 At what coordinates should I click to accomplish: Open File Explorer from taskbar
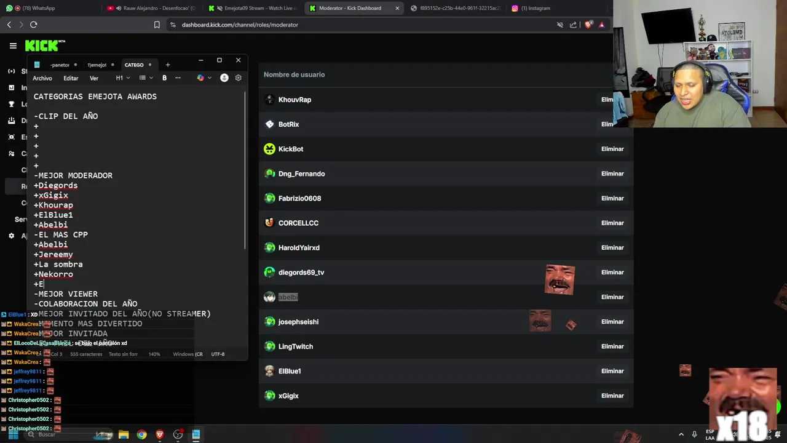(x=124, y=434)
